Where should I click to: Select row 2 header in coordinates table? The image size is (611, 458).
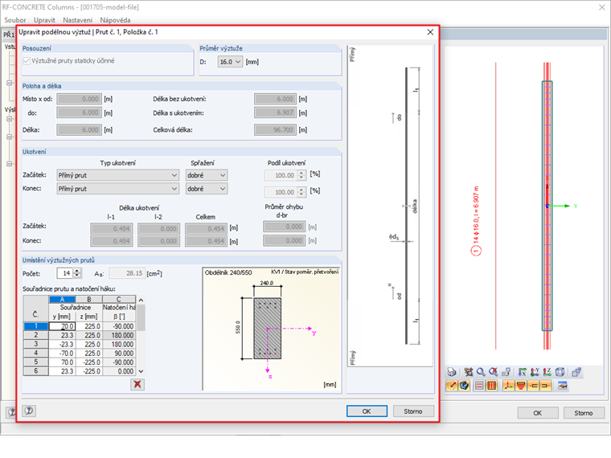[x=36, y=335]
